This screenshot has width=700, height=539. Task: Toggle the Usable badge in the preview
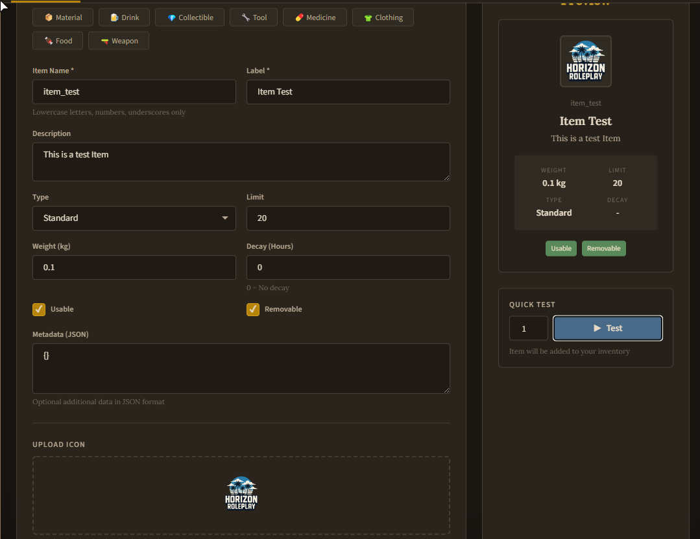[561, 248]
